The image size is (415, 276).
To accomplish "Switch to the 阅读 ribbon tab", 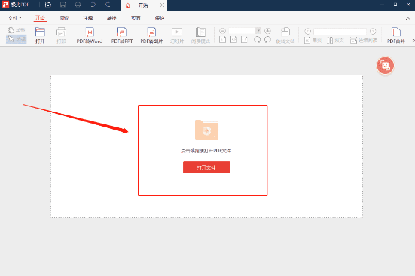I will [x=64, y=18].
